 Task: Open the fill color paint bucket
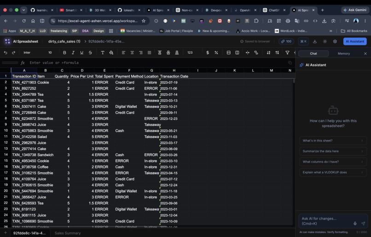tap(111, 53)
